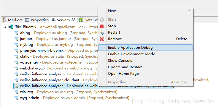Viewport: 218px width, 107px height.
Task: Switch to the Data Source tab
Action: click(x=88, y=20)
